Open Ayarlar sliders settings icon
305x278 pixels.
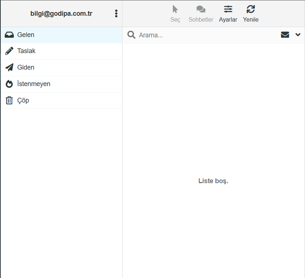click(x=228, y=9)
